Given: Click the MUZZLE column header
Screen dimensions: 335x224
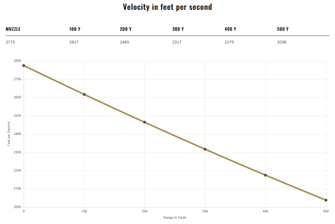Looking at the screenshot, I should (13, 29).
